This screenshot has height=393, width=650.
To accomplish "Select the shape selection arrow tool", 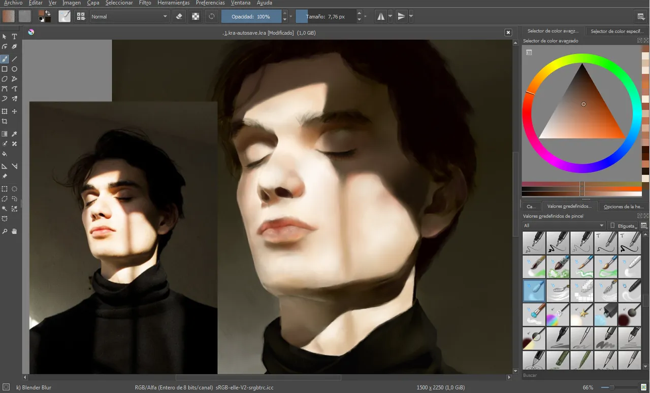I will (x=5, y=37).
